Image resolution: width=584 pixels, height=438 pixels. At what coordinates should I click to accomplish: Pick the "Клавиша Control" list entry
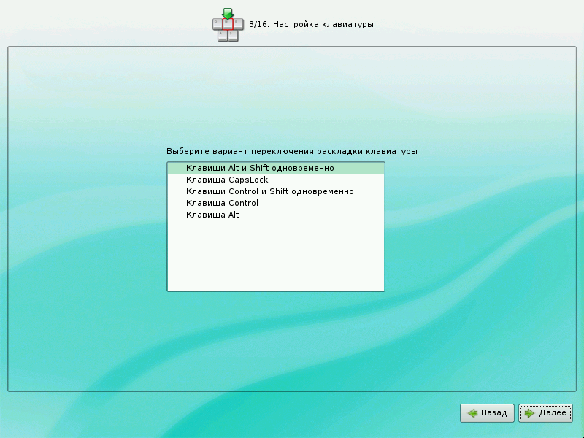coord(222,203)
